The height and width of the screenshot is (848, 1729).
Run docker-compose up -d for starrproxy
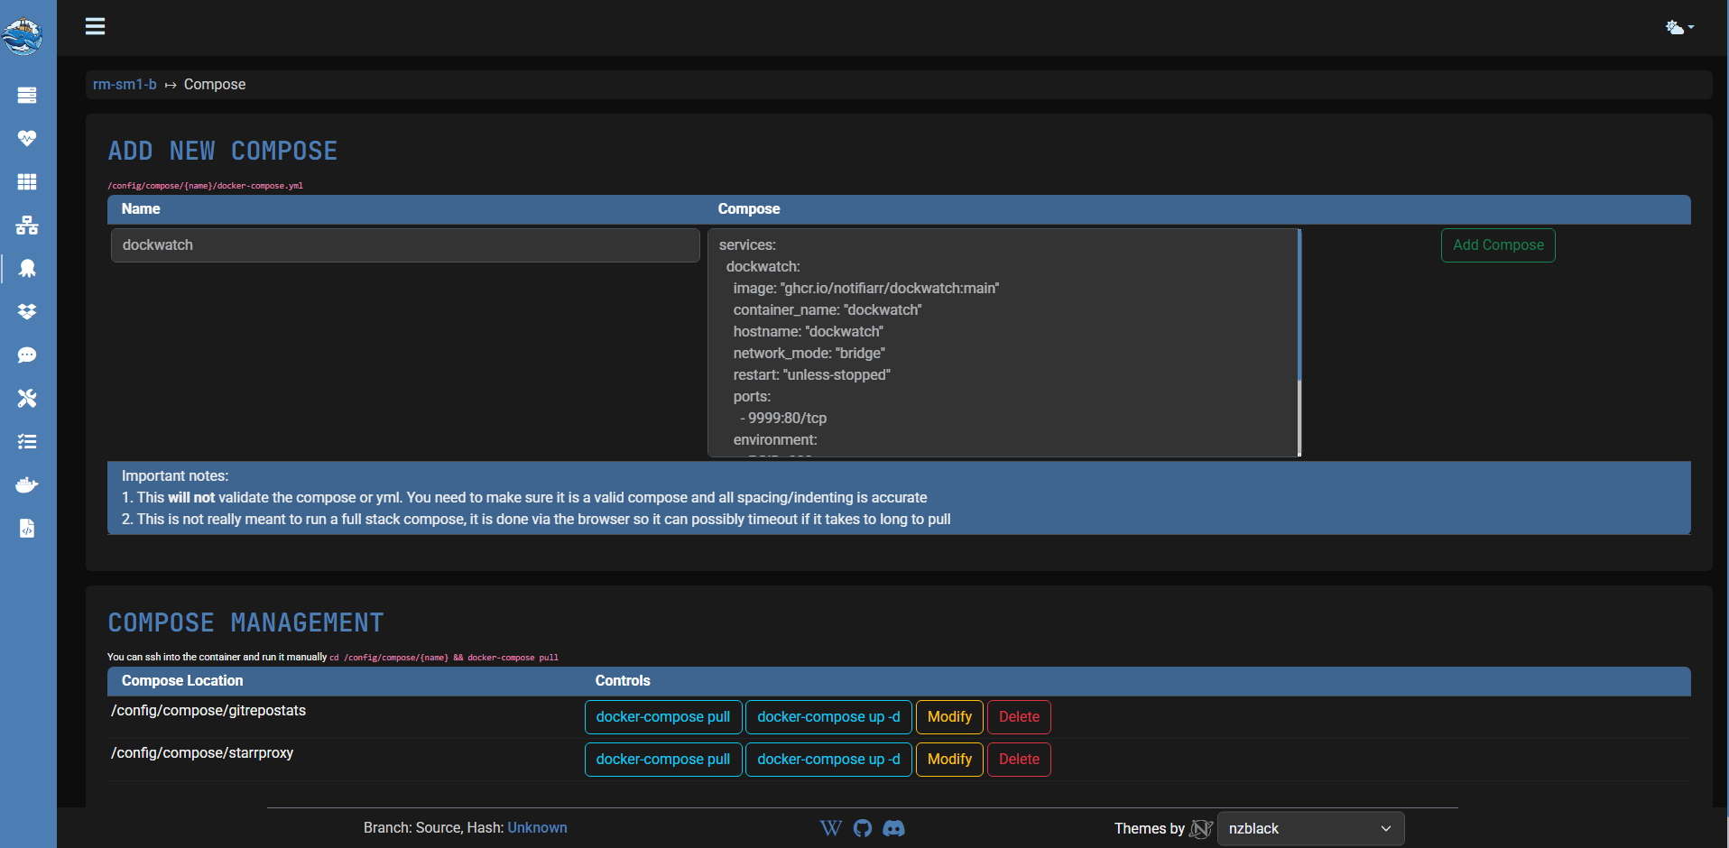[x=828, y=760]
